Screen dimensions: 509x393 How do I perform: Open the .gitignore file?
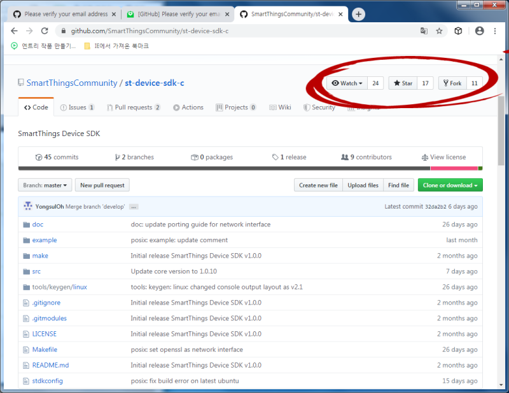(x=46, y=303)
